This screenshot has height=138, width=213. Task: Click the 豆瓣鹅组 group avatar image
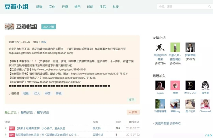click(x=9, y=27)
